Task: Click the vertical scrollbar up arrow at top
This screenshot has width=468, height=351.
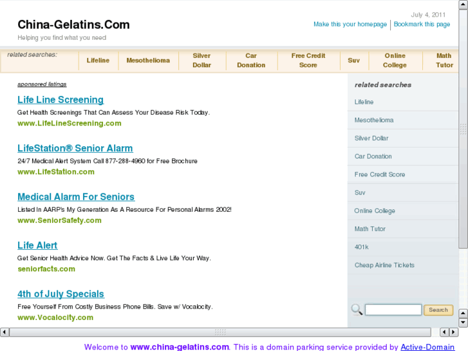Action: click(463, 5)
